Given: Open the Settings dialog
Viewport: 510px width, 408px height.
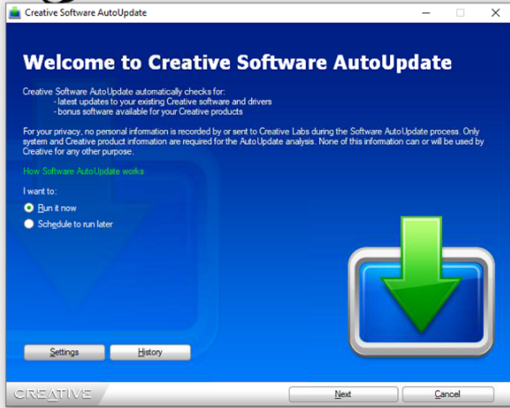Looking at the screenshot, I should (65, 353).
